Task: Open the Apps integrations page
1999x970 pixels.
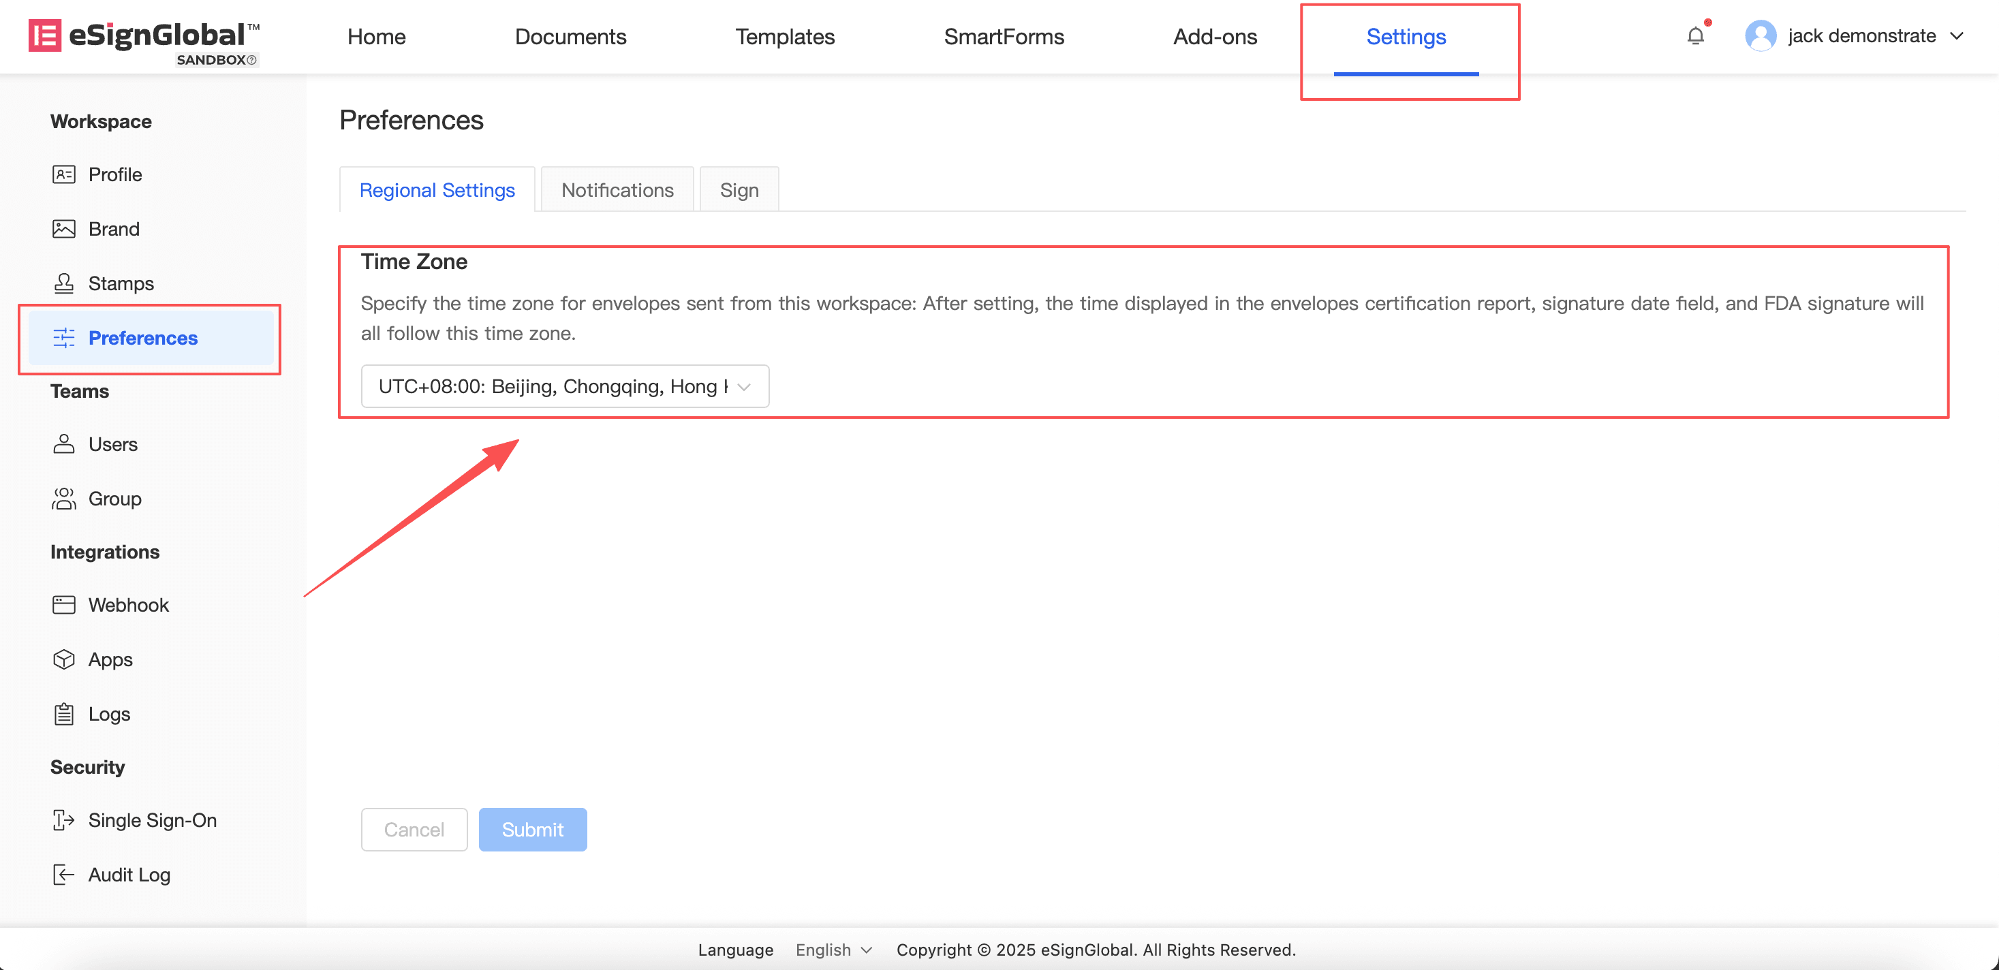Action: click(x=110, y=659)
